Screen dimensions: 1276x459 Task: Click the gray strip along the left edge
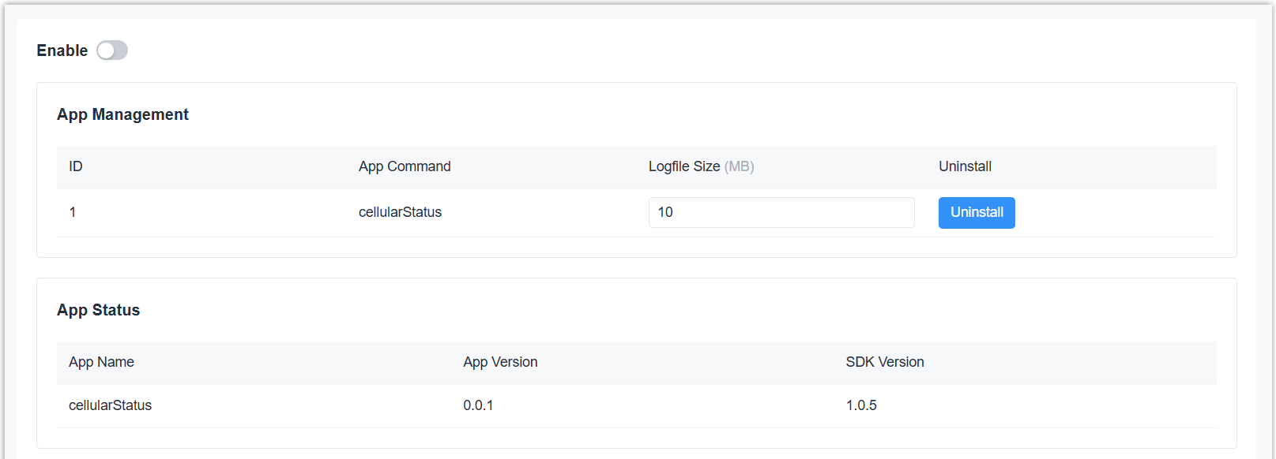coord(2,237)
